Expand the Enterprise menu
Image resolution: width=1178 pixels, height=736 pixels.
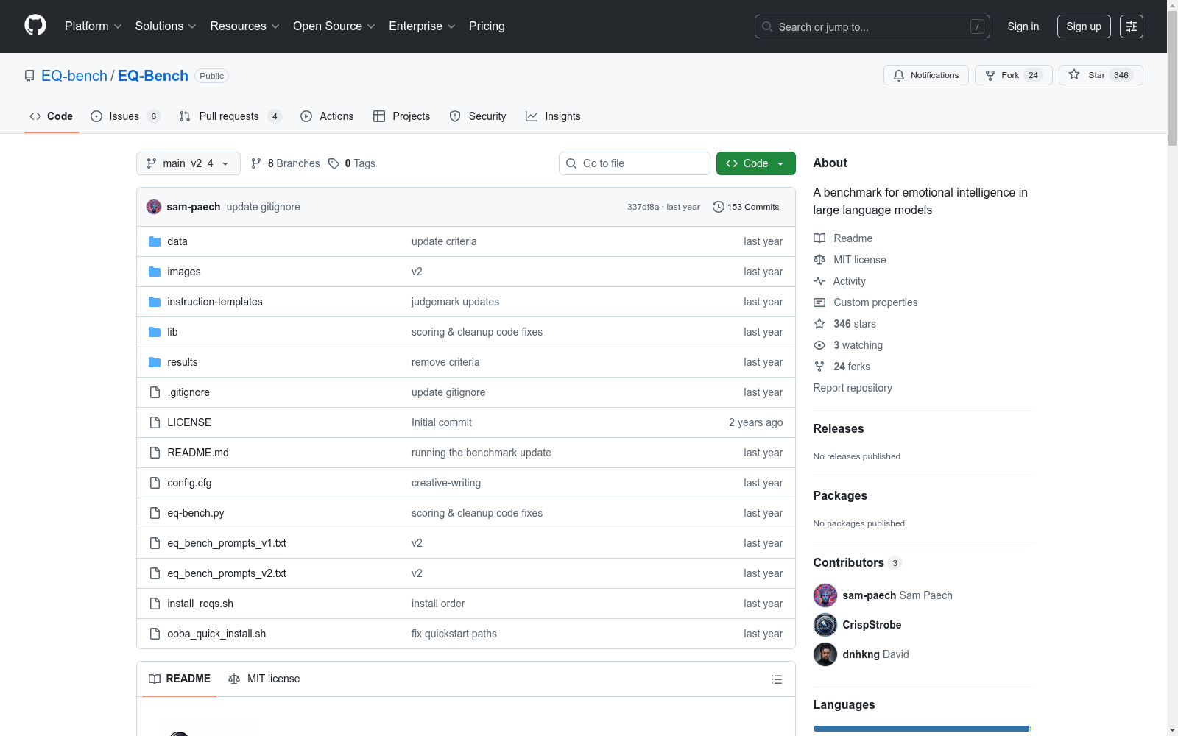click(422, 26)
